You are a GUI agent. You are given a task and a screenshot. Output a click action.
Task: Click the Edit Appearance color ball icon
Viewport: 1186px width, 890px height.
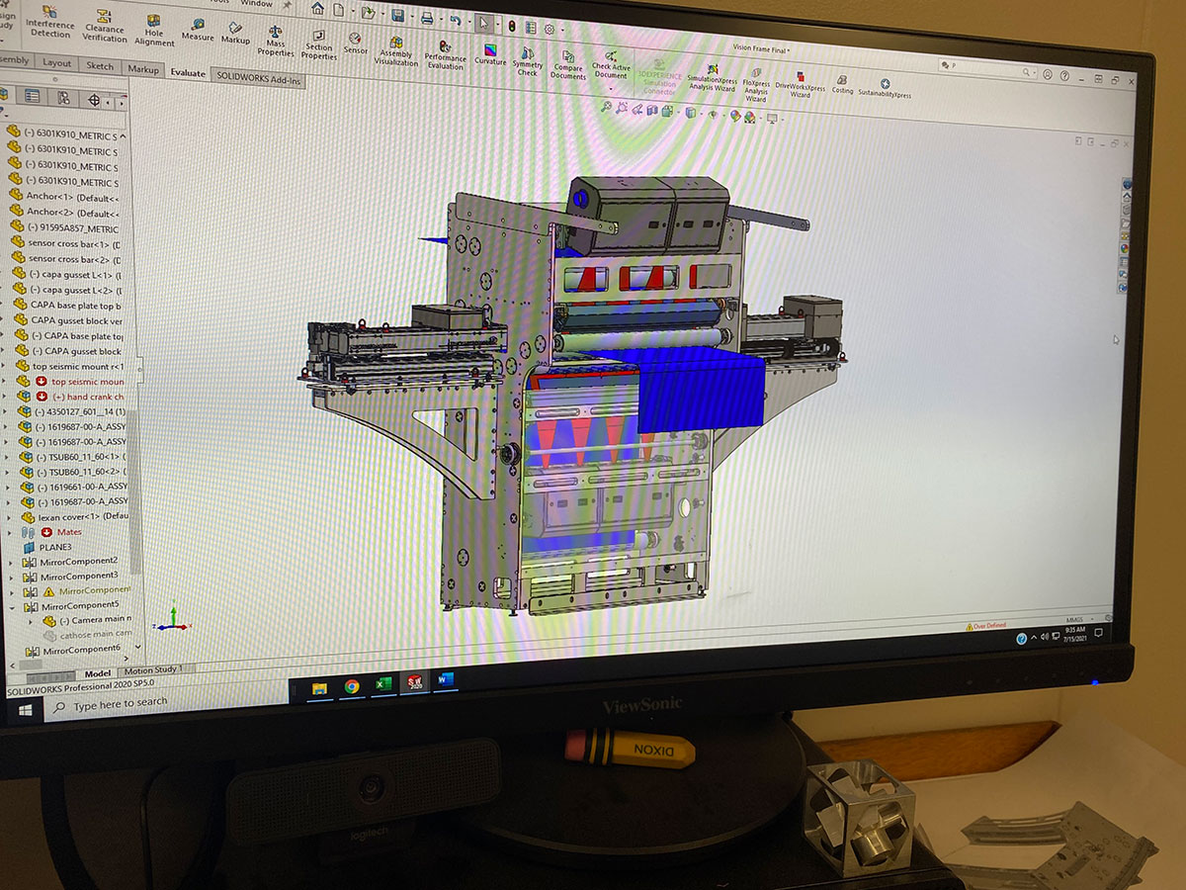(x=735, y=115)
